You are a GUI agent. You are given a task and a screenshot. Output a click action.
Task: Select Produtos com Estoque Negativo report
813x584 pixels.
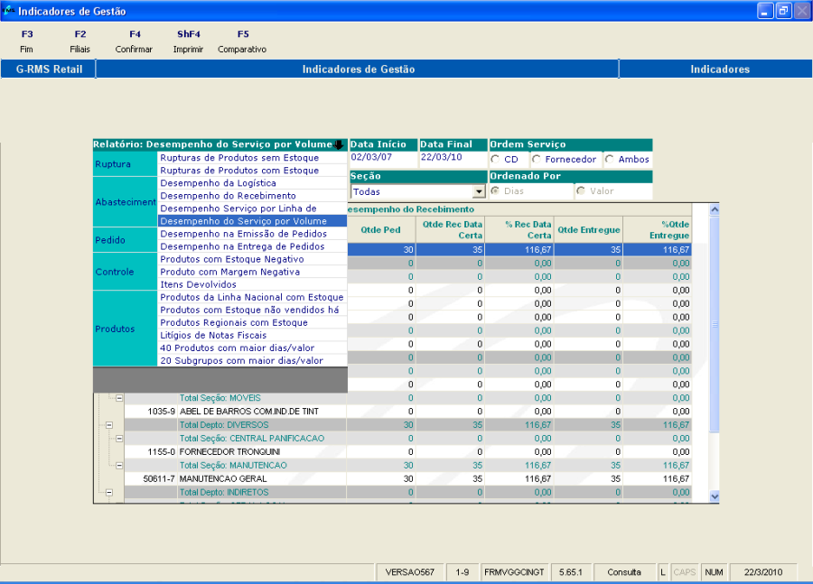pos(231,259)
